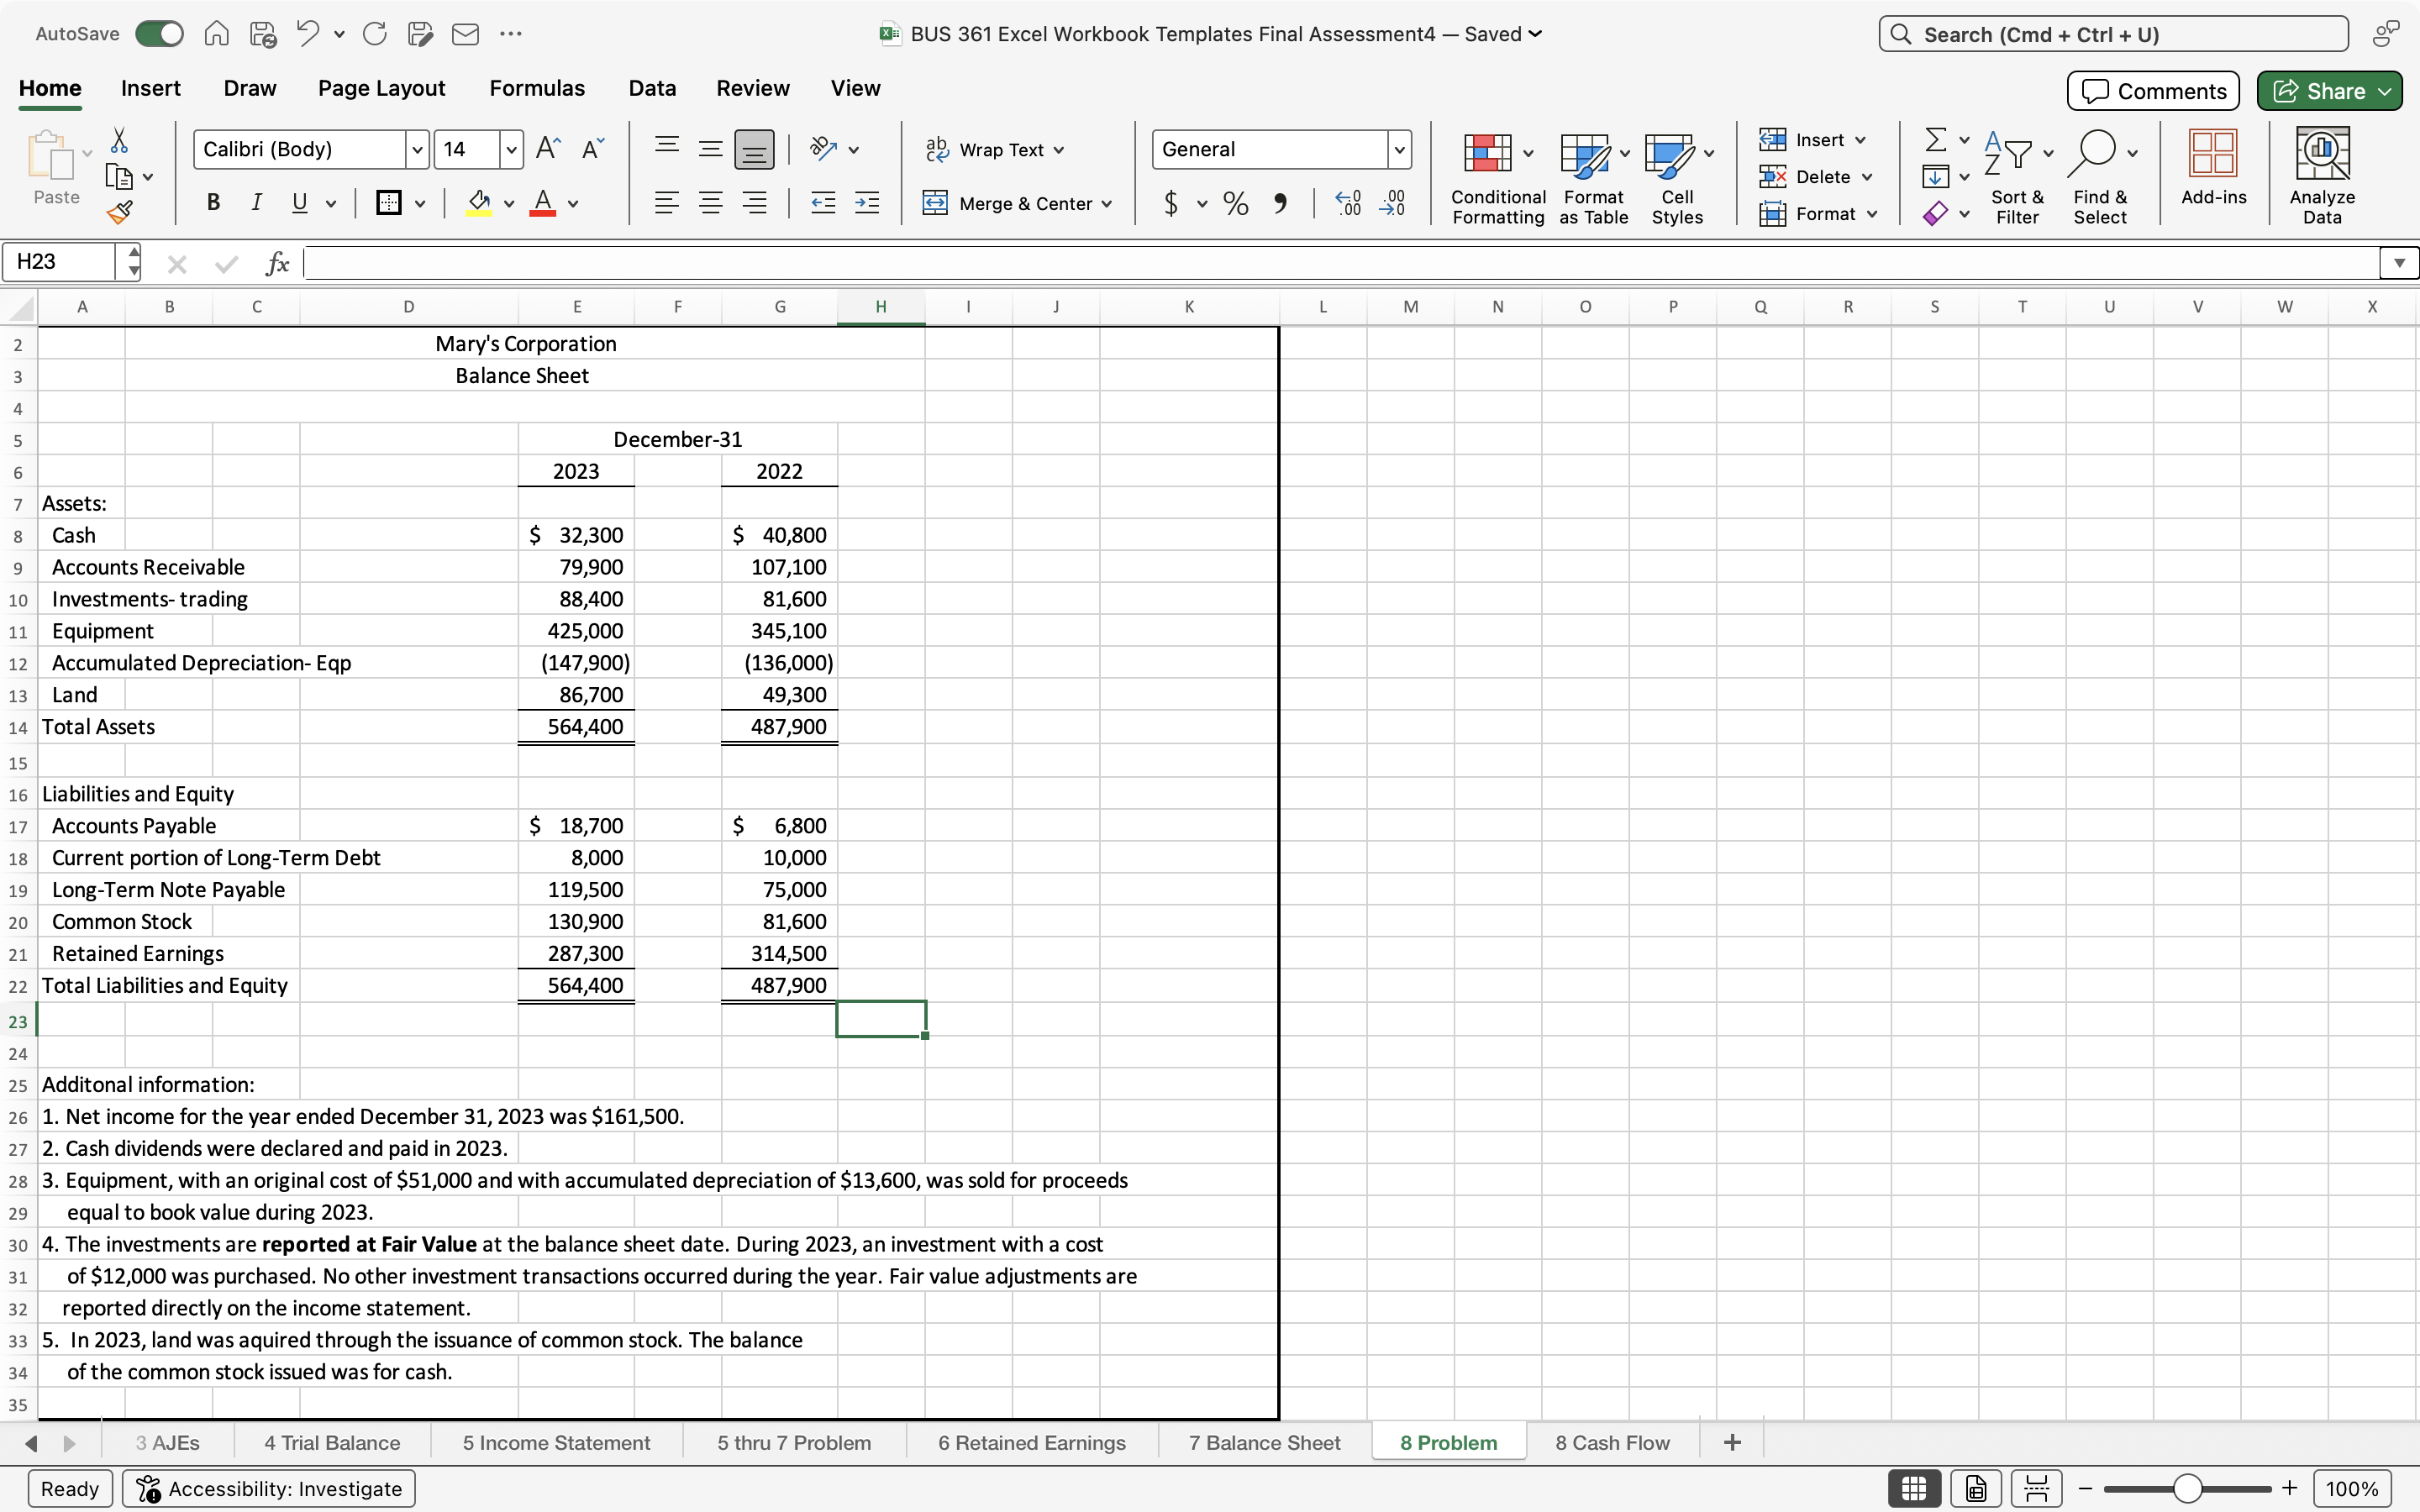Screen dimensions: 2420x1512
Task: Adjust the zoom slider
Action: click(x=2187, y=1488)
